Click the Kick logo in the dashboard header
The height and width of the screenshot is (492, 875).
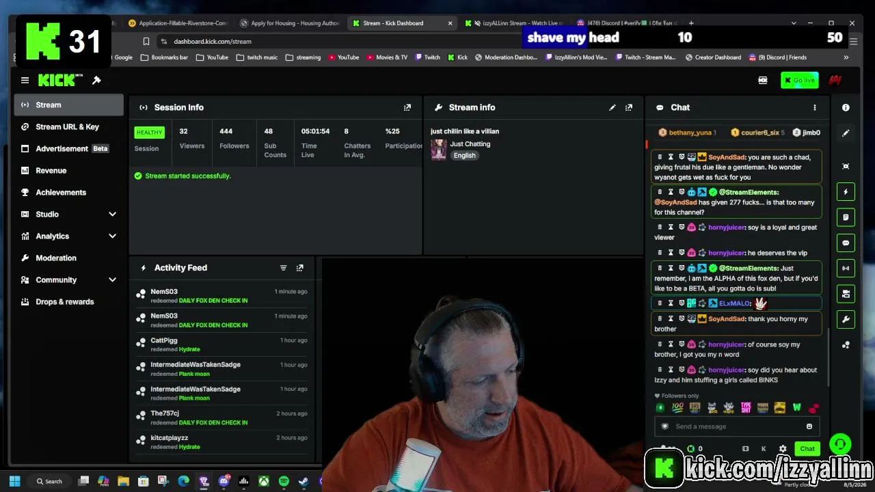pyautogui.click(x=60, y=80)
